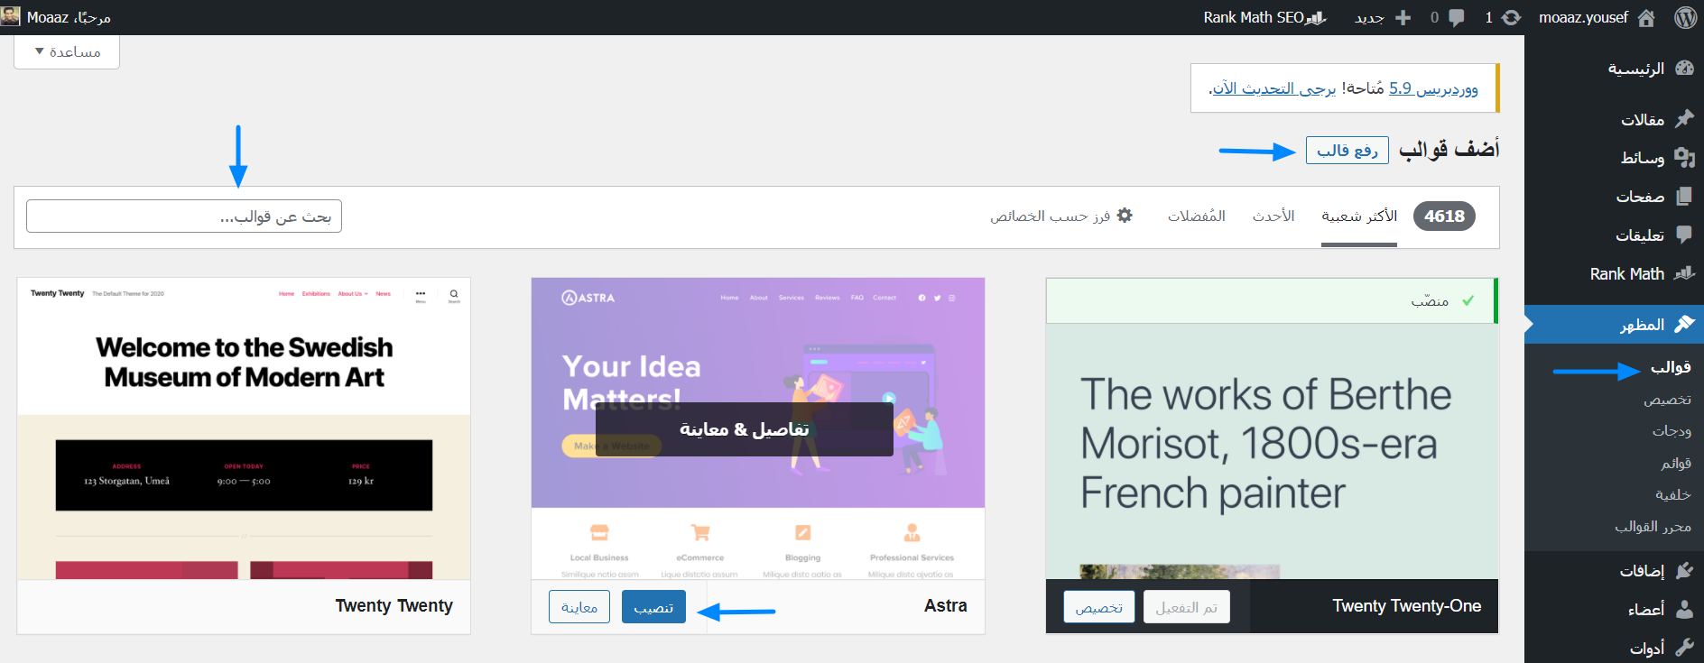Viewport: 1704px width, 663px height.
Task: Click the home icon beside moaaz.yousef
Action: (1646, 17)
